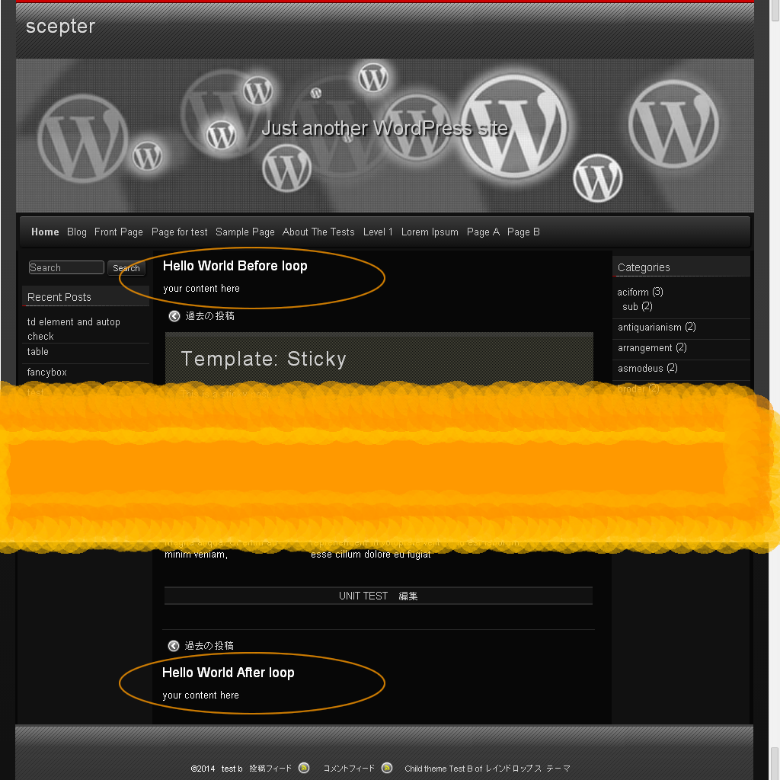The width and height of the screenshot is (780, 780).
Task: Open the asmodeus category
Action: (x=640, y=368)
